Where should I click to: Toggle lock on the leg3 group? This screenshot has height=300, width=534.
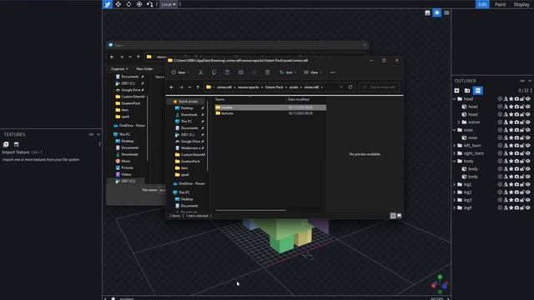click(522, 200)
